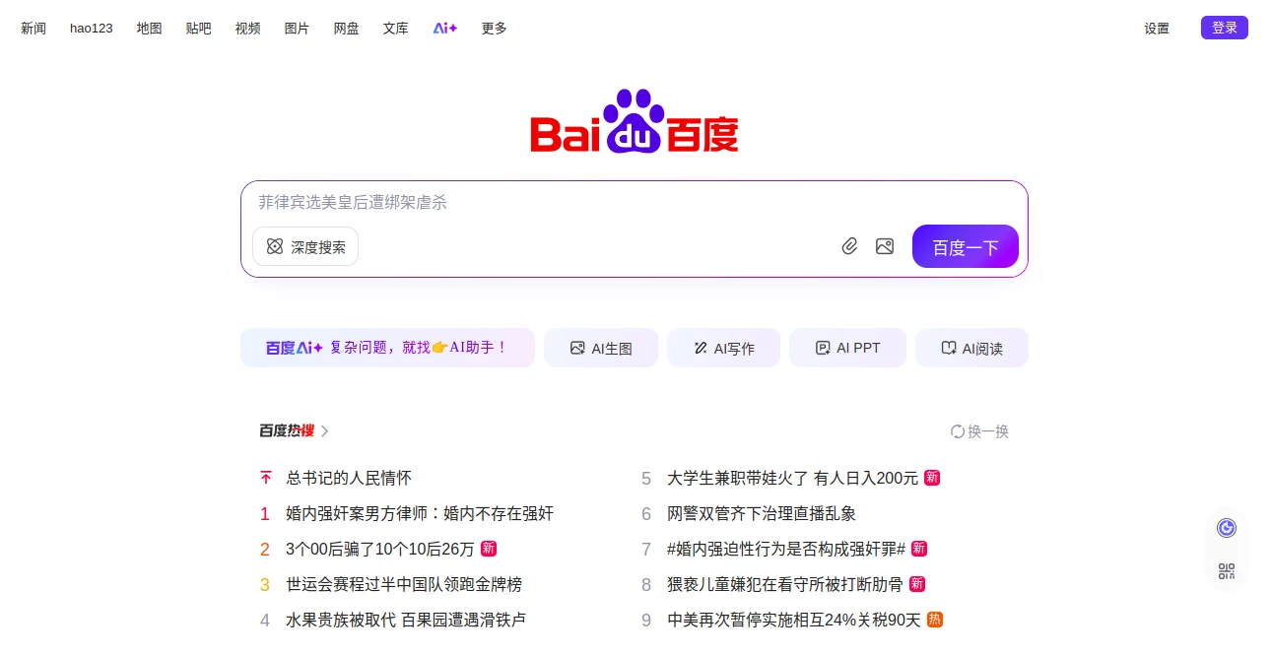Click the 新 badge after 3个00后骗了10个10后26万
This screenshot has height=656, width=1271.
(x=489, y=549)
